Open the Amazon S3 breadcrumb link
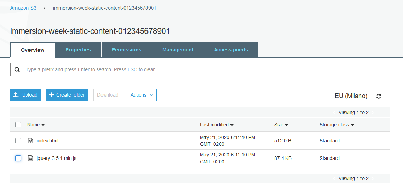403x190 pixels. (x=23, y=8)
